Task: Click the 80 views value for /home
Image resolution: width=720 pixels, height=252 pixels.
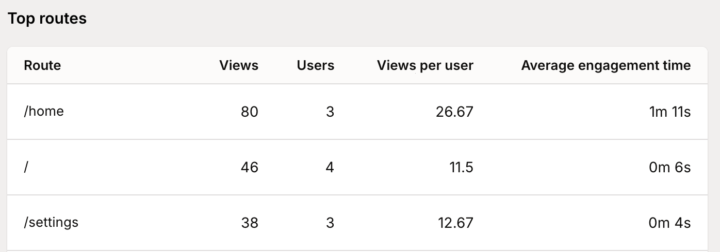Action: (249, 112)
